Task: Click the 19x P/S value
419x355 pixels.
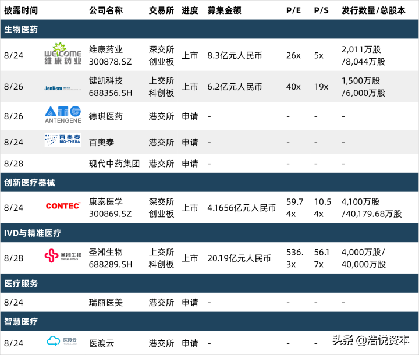Action: coord(321,87)
